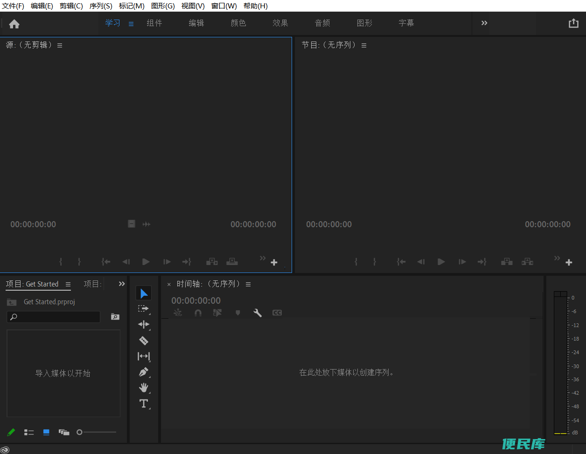Click Mark Out in the Source monitor
The height and width of the screenshot is (454, 586).
point(79,262)
